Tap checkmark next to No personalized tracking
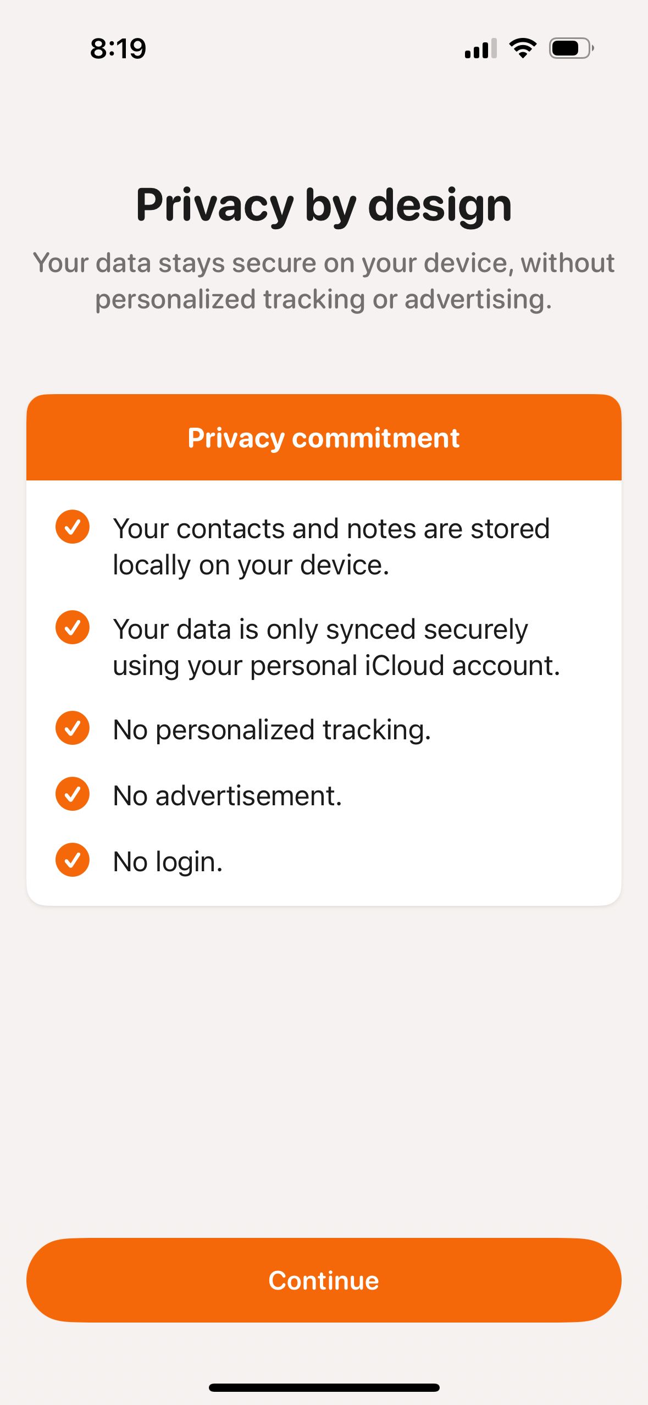 [x=73, y=728]
